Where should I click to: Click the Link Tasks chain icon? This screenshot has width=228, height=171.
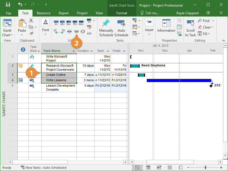(x=76, y=32)
